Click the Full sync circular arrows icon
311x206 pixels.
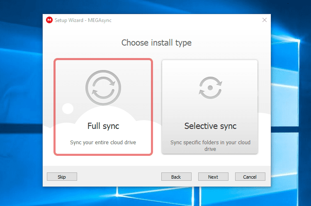103,87
